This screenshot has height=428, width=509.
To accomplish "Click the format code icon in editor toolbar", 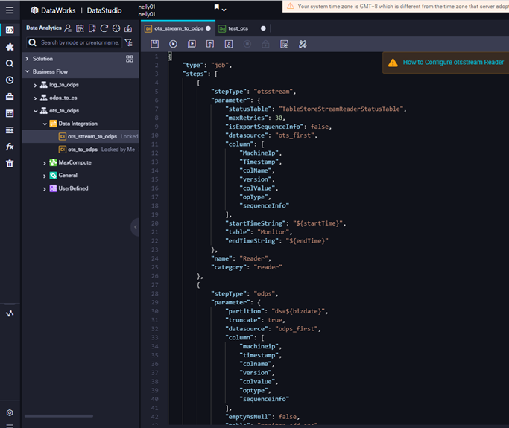I will pos(284,44).
